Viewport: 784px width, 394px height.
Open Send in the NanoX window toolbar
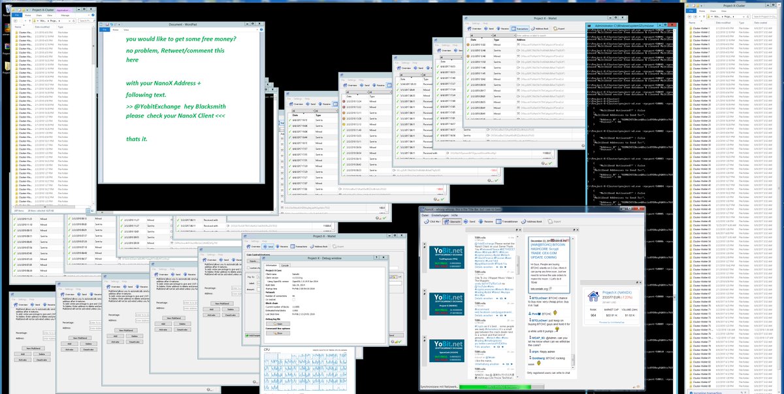[x=469, y=222]
